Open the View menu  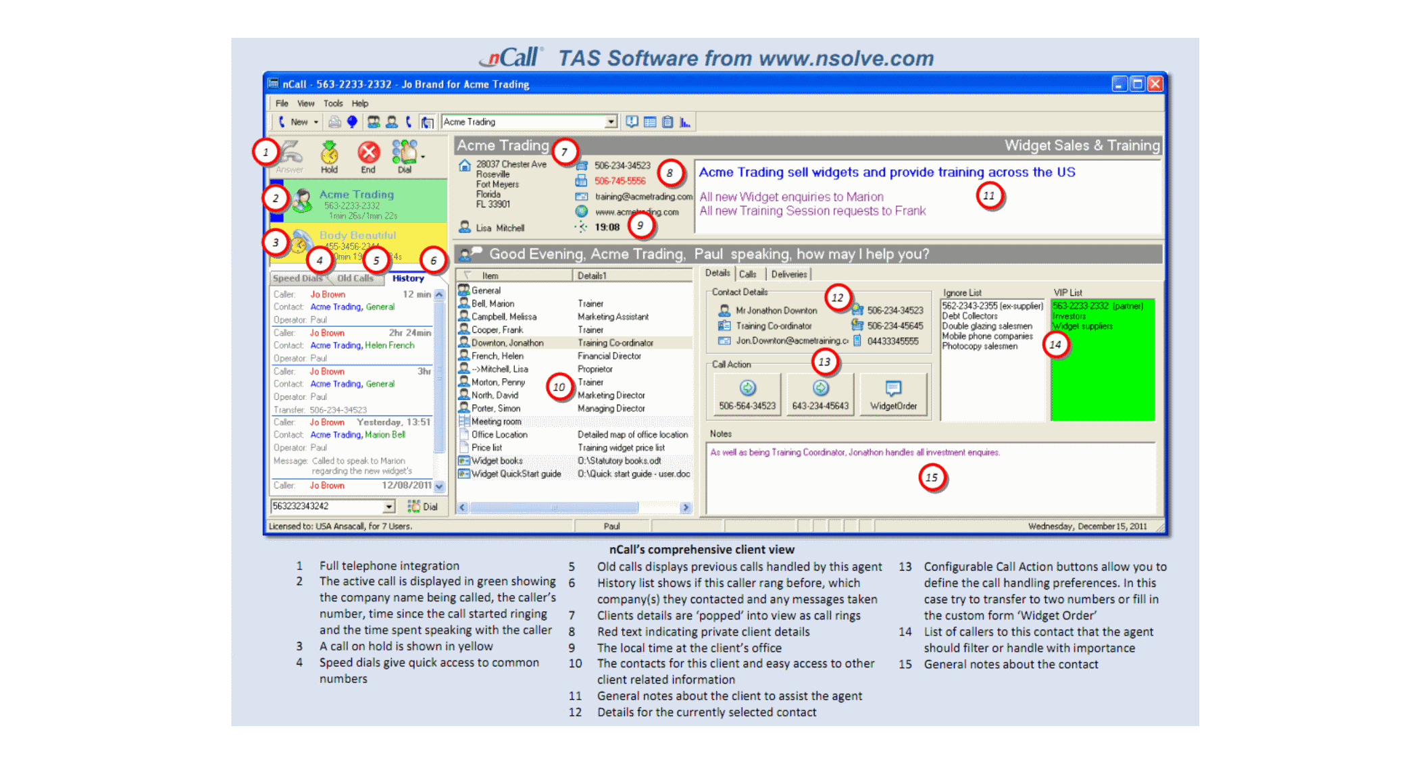pyautogui.click(x=306, y=103)
